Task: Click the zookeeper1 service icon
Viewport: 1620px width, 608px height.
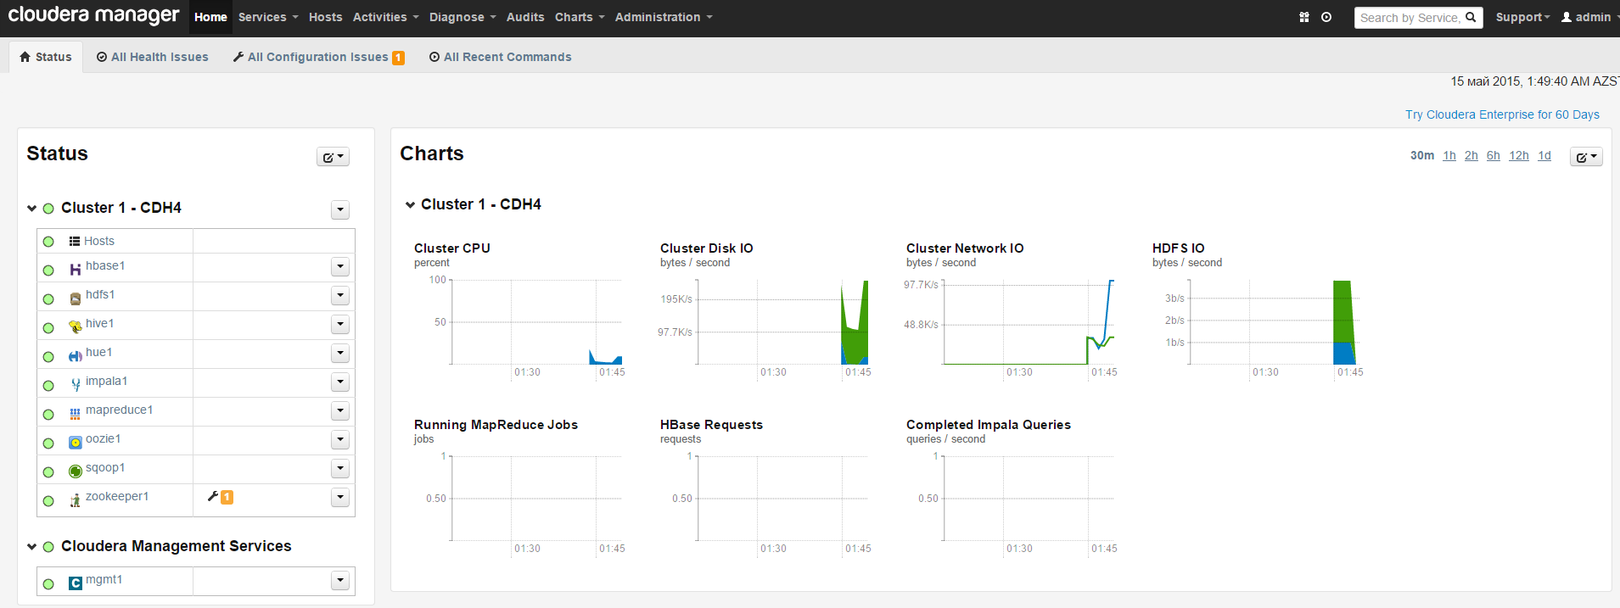Action: (76, 499)
